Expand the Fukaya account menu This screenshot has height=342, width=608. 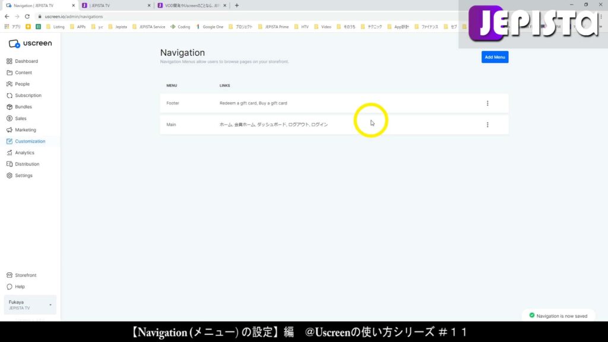pos(30,305)
